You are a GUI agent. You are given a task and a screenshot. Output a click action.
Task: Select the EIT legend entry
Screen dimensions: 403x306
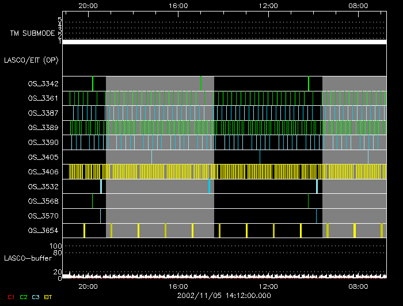click(48, 296)
